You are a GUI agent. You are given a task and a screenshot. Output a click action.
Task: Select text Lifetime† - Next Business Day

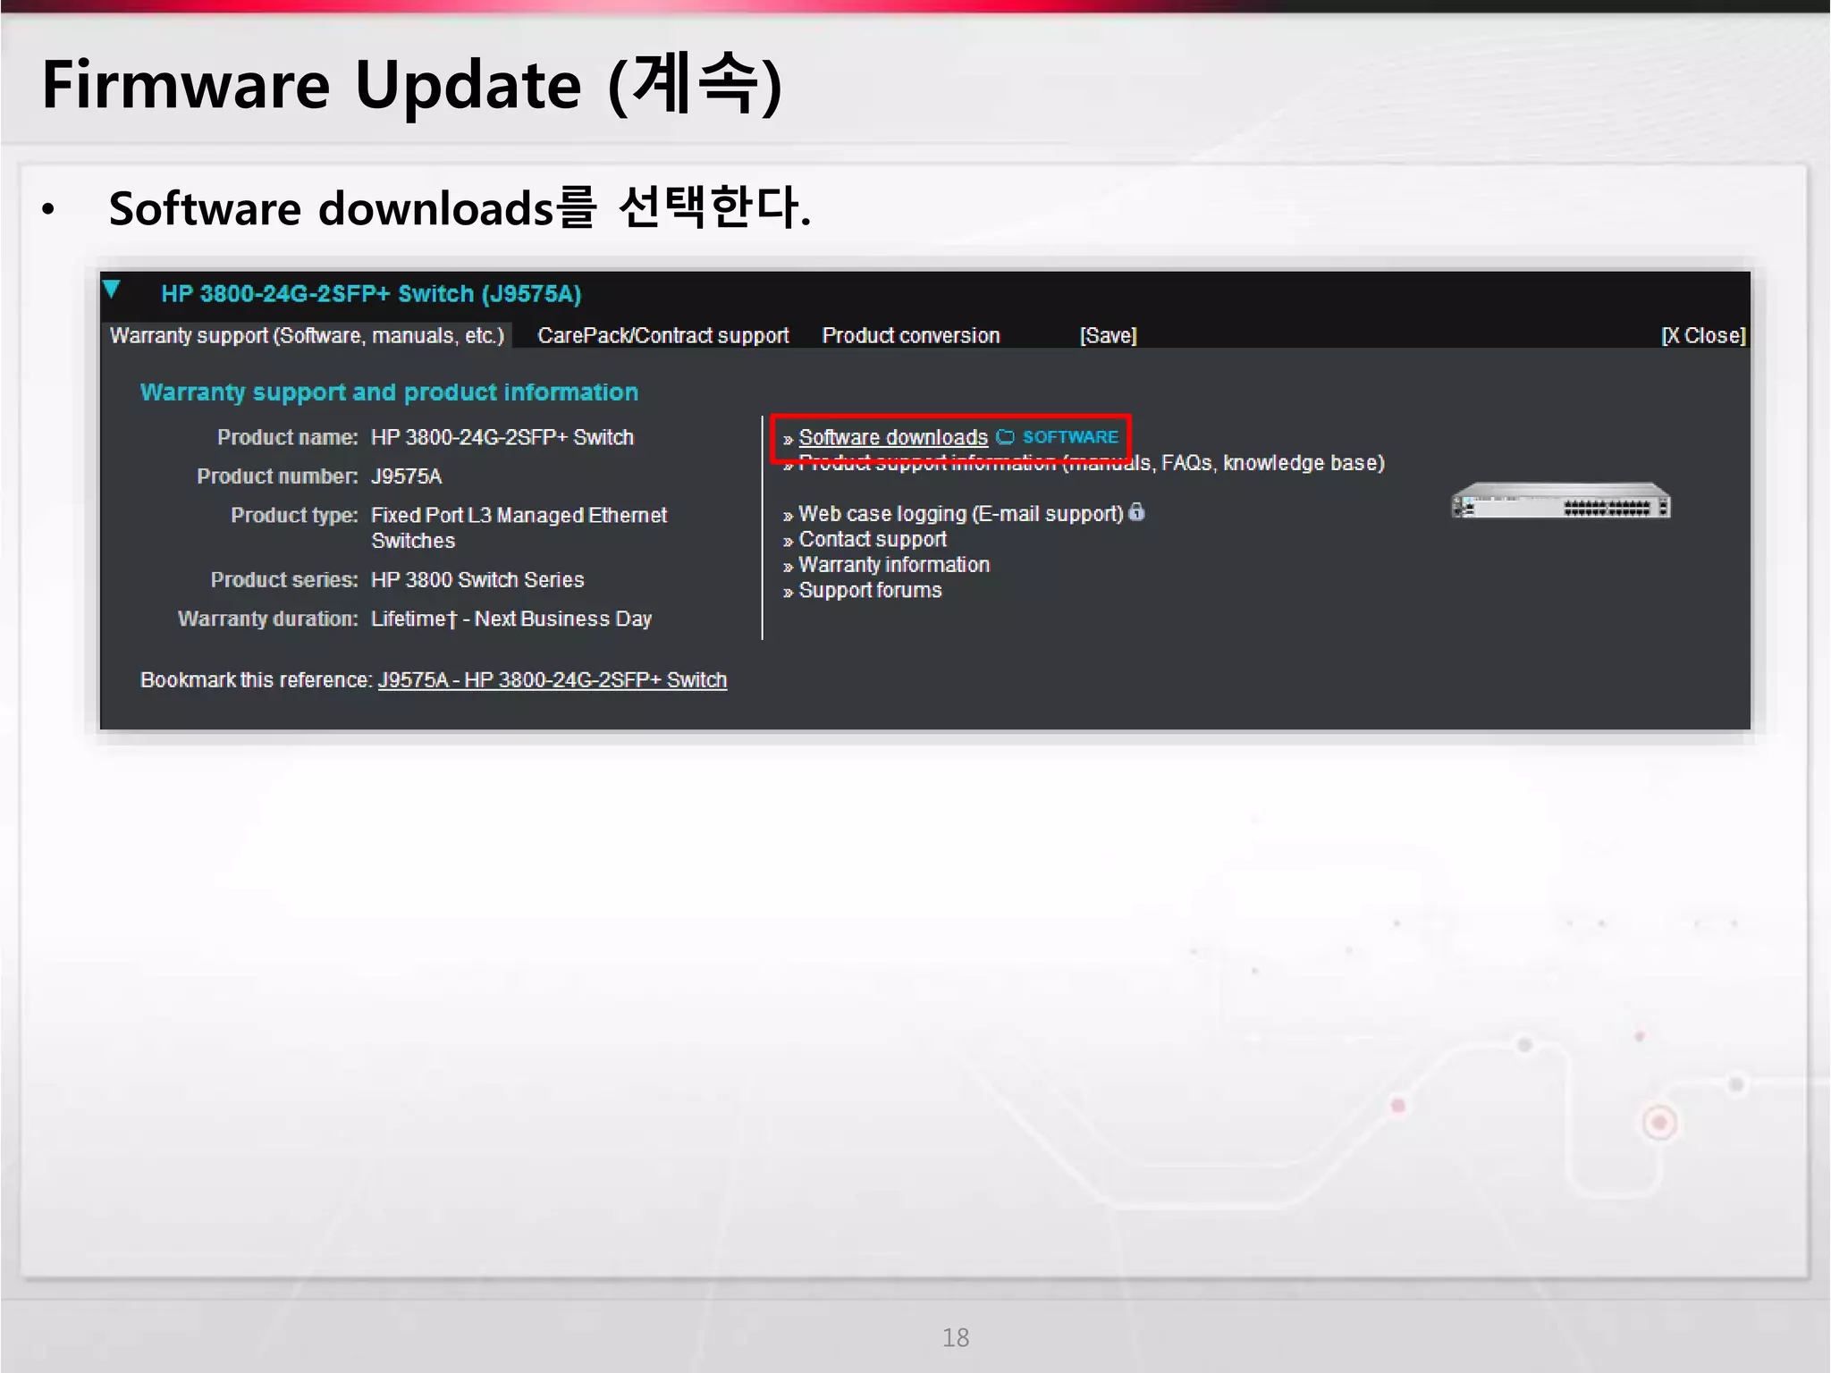click(x=510, y=619)
